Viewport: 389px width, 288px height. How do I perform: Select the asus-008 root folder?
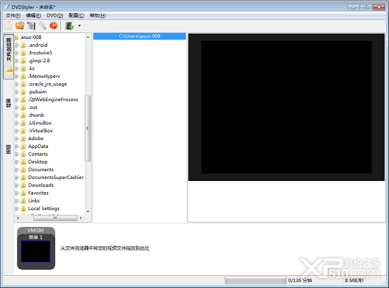(x=31, y=37)
